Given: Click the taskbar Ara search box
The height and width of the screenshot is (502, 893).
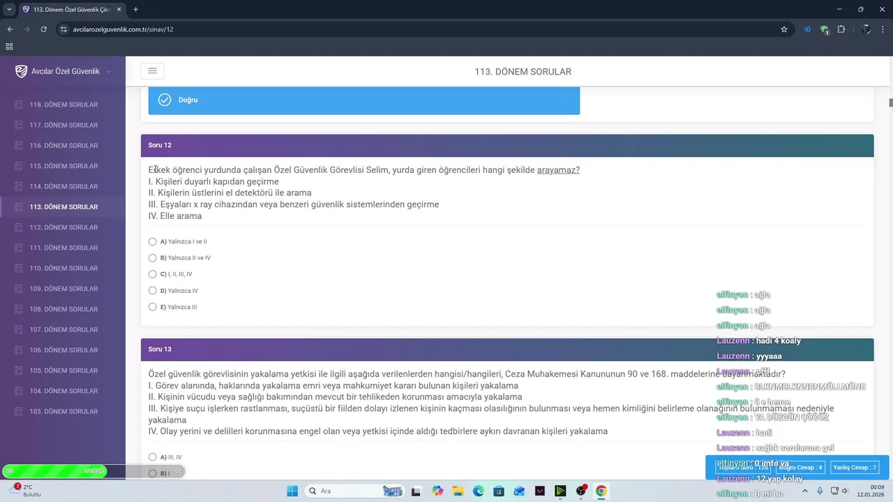Looking at the screenshot, I should click(x=355, y=491).
